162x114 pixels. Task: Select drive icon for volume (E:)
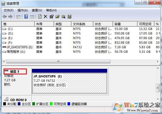pyautogui.click(x=4, y=38)
